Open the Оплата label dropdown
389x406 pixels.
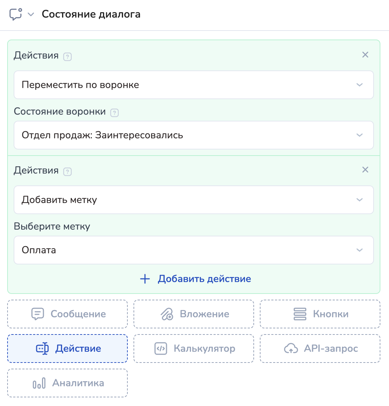[x=194, y=250]
